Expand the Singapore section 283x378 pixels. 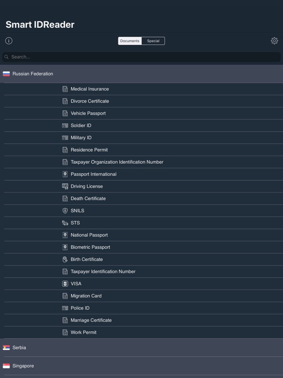pos(141,366)
